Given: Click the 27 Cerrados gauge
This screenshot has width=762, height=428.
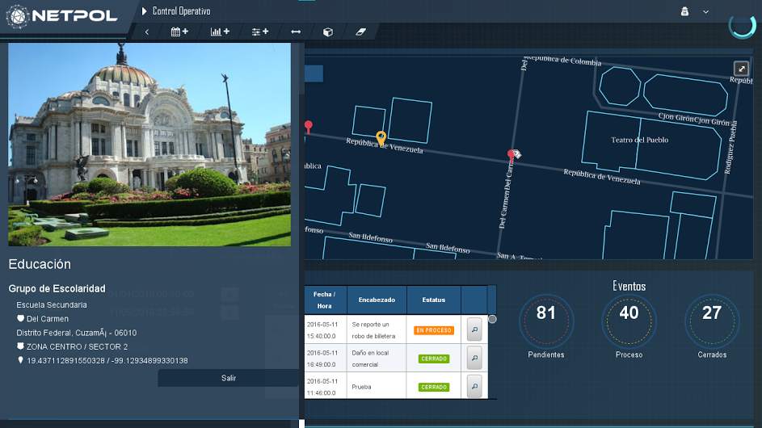Looking at the screenshot, I should click(712, 321).
